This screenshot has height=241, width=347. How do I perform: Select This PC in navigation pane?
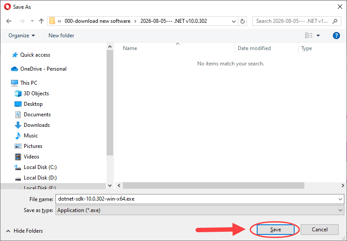click(x=29, y=83)
